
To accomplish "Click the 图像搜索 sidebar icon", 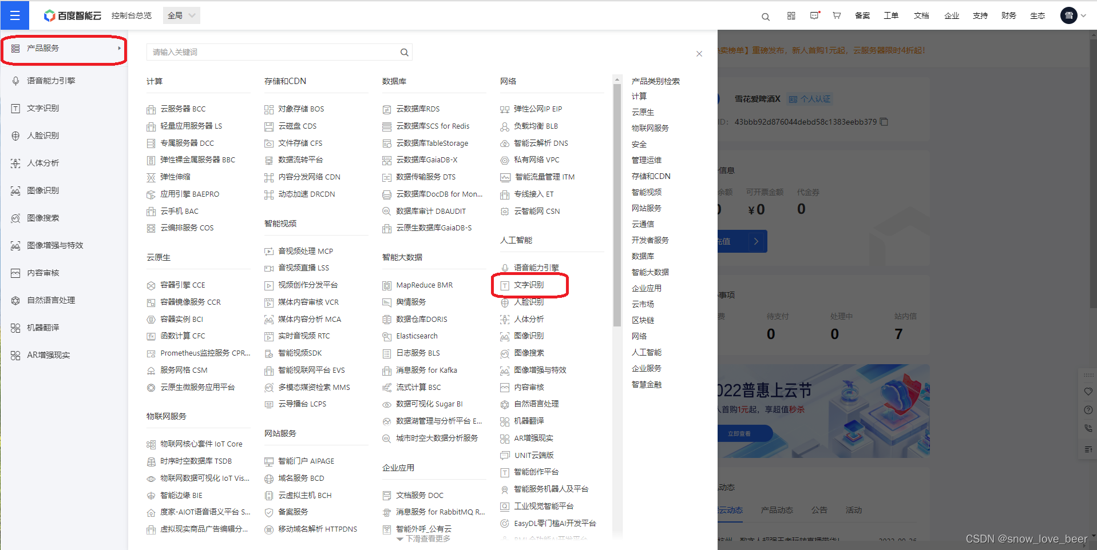I will [15, 218].
